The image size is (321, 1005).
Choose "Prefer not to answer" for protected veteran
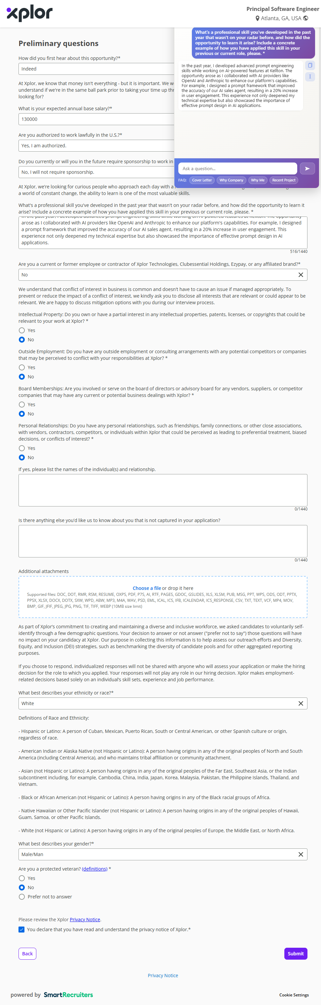point(22,896)
